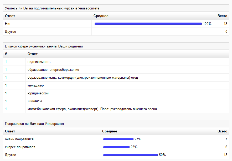Image resolution: width=232 pixels, height=161 pixels.
Task: Select the "Финансы" answer
Action: point(35,101)
